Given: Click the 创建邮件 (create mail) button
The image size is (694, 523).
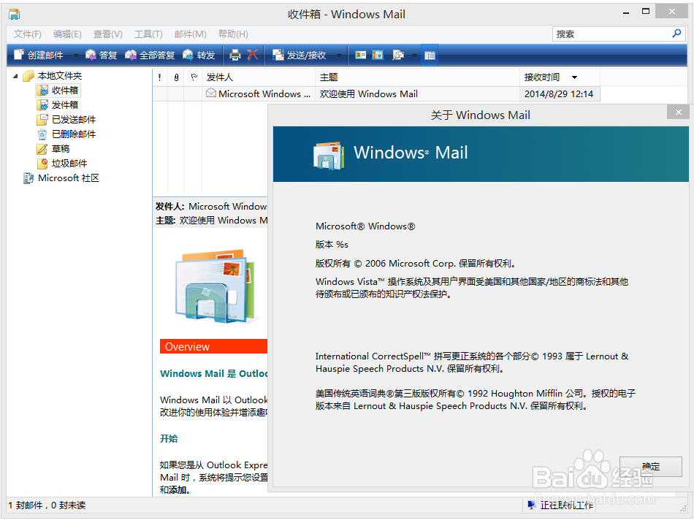Looking at the screenshot, I should point(39,55).
